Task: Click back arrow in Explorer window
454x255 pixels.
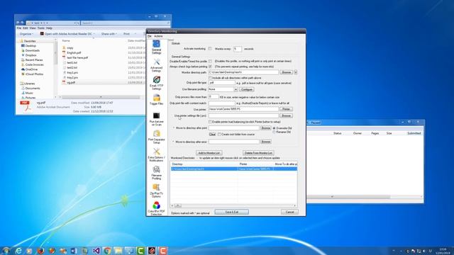Action: click(x=18, y=23)
